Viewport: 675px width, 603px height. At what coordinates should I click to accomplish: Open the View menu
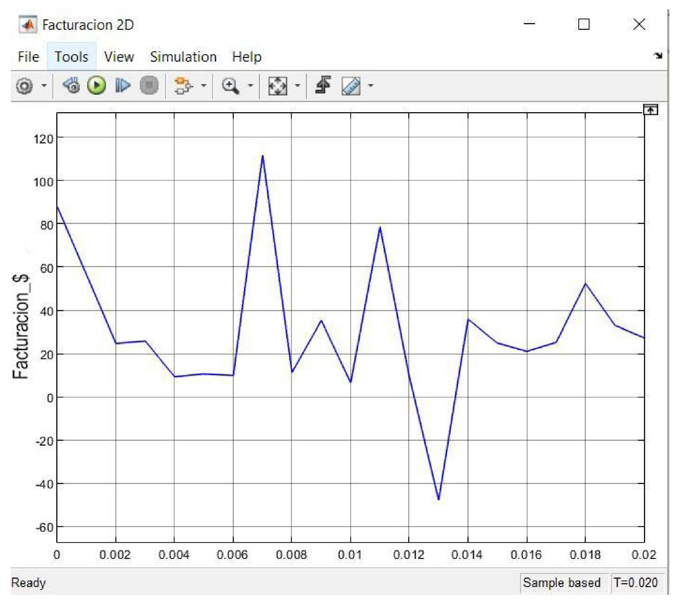click(x=119, y=57)
